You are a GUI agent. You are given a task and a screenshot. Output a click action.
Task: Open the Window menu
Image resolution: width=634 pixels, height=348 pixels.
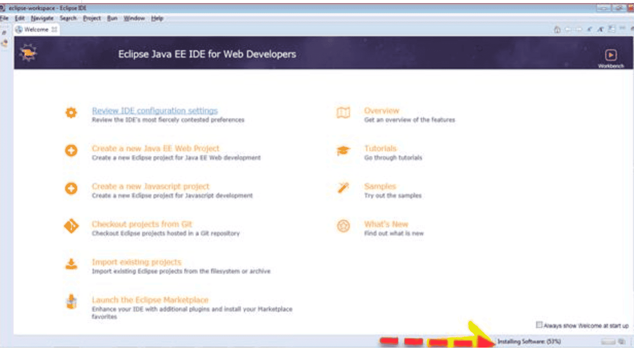(x=134, y=18)
